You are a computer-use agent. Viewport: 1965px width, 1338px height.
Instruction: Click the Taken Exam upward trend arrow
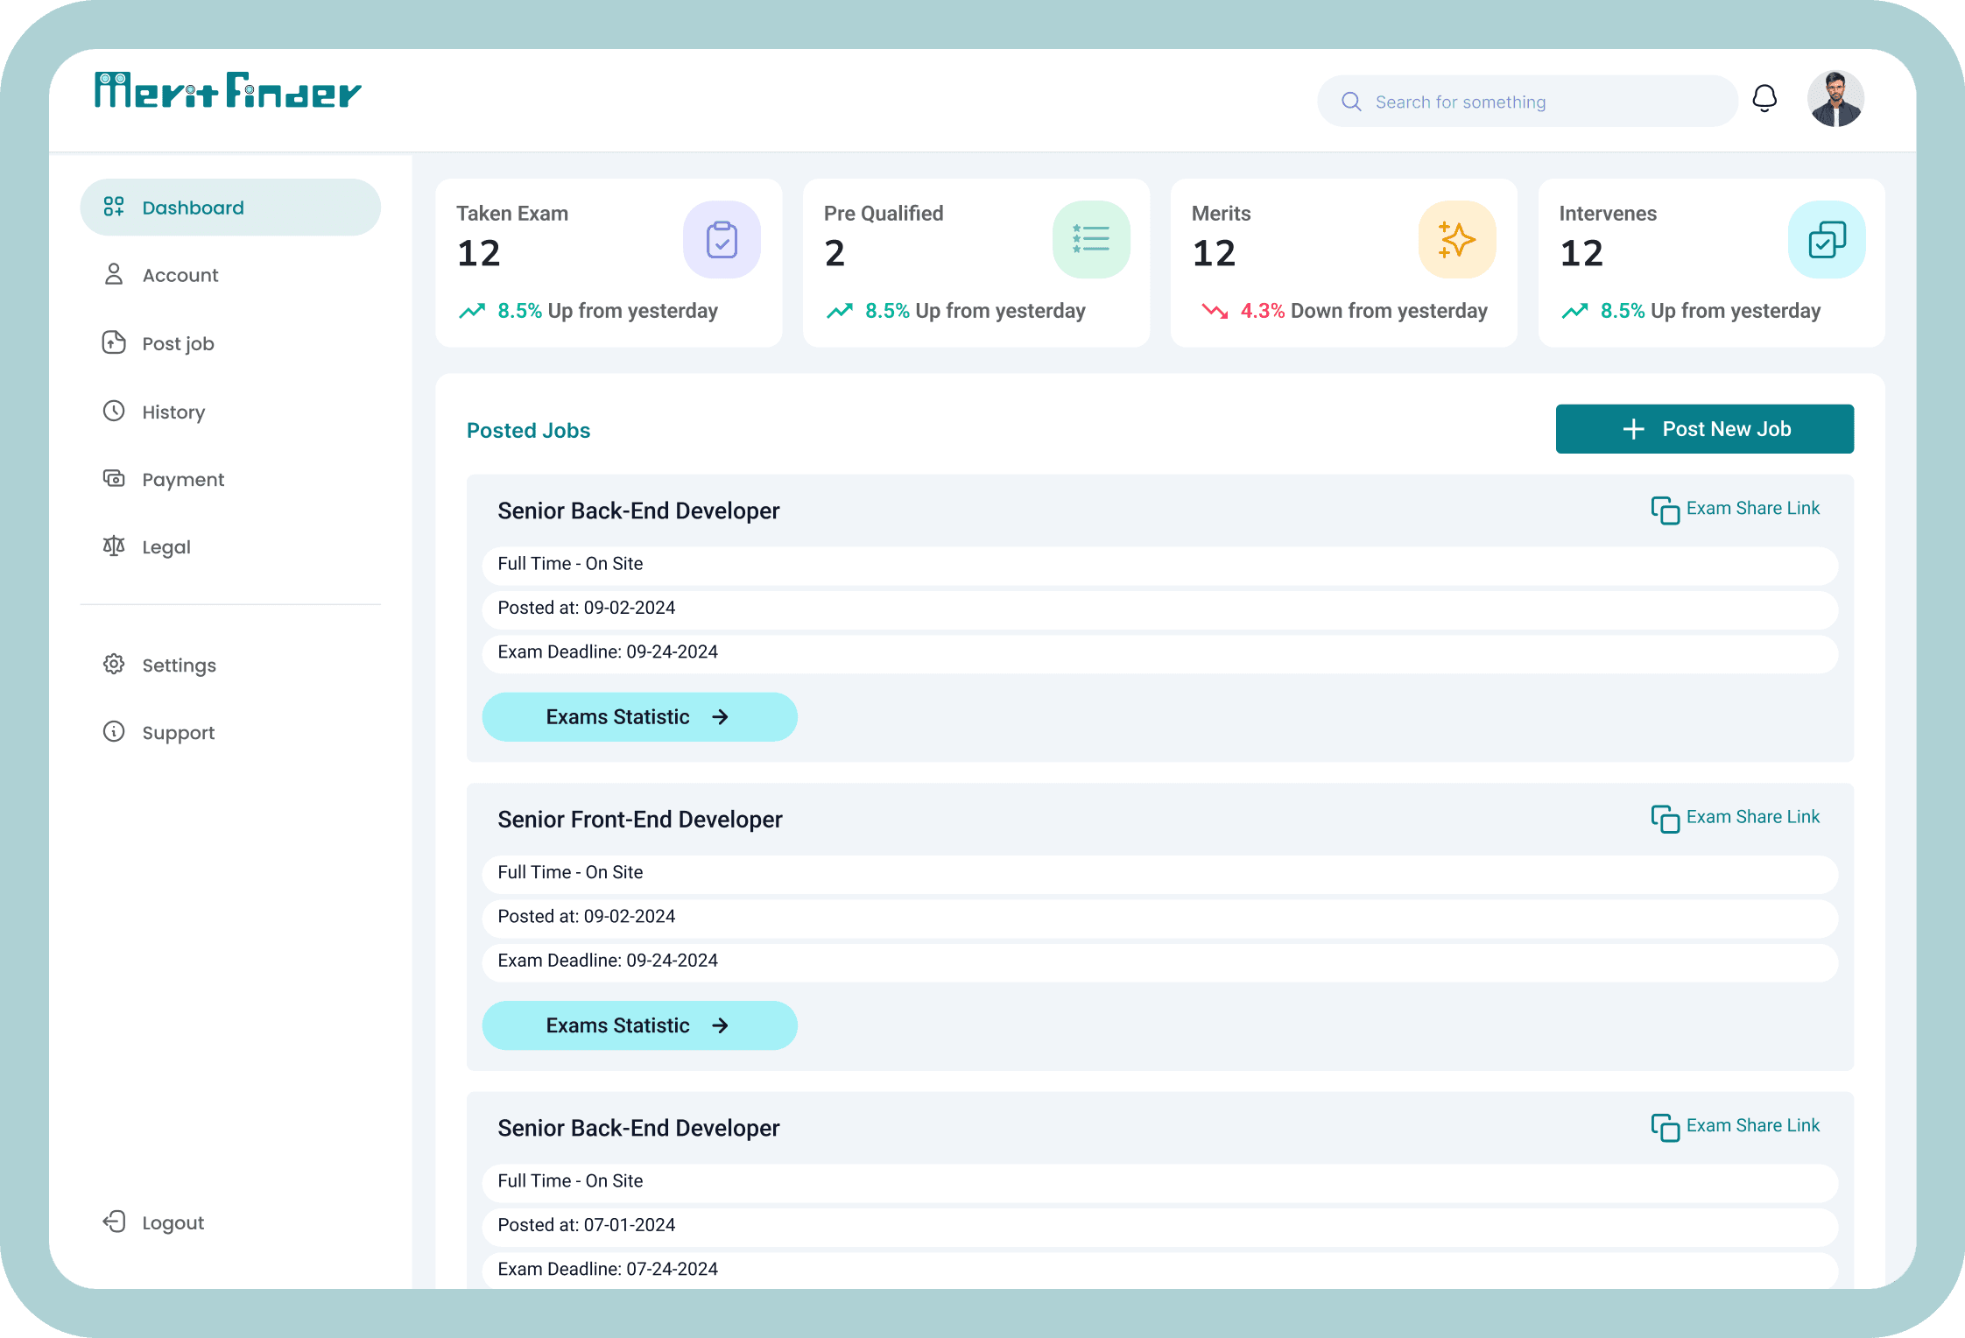pos(472,311)
